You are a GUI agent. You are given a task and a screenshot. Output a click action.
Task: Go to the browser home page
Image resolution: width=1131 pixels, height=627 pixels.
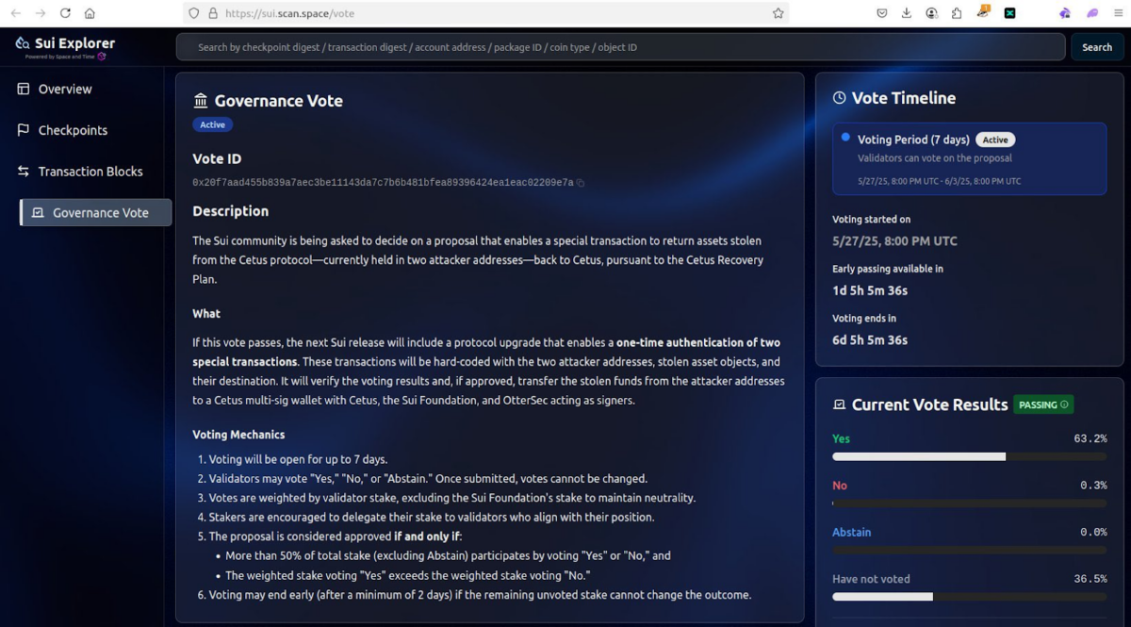pyautogui.click(x=90, y=13)
